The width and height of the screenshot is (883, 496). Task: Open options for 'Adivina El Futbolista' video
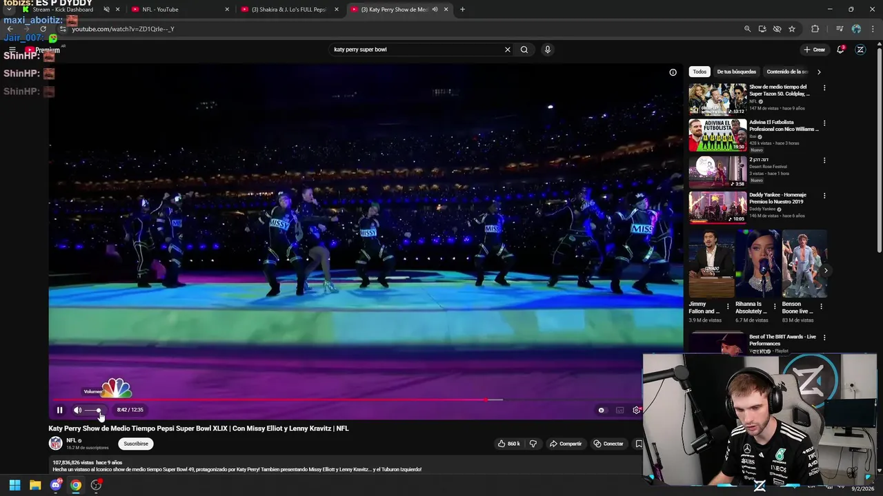pos(824,123)
